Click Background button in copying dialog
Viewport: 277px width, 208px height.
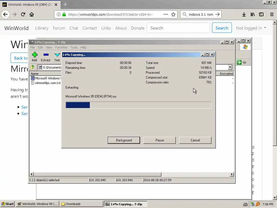pyautogui.click(x=124, y=140)
